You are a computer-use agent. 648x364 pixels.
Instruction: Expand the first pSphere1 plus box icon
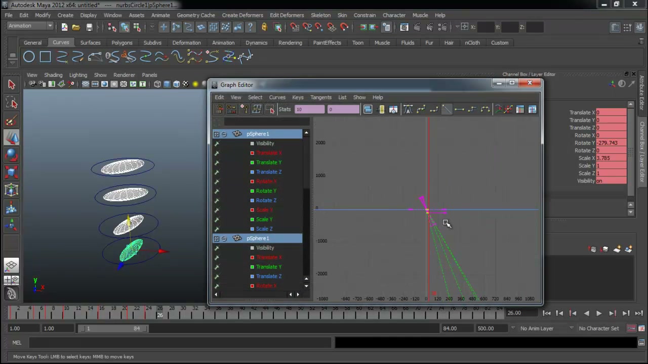pyautogui.click(x=217, y=134)
